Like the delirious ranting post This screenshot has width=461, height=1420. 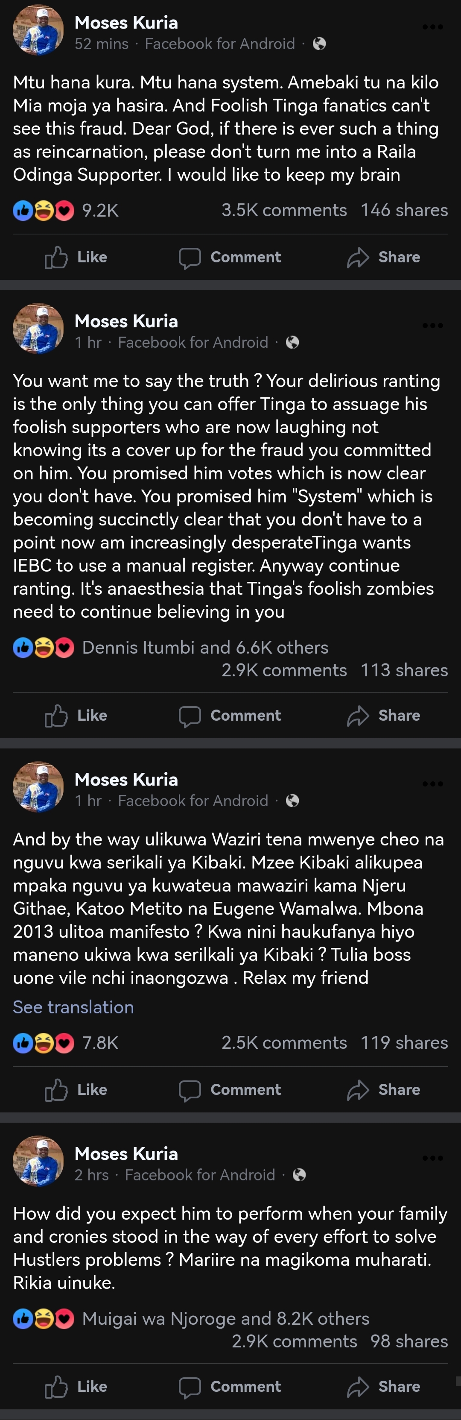(x=76, y=716)
